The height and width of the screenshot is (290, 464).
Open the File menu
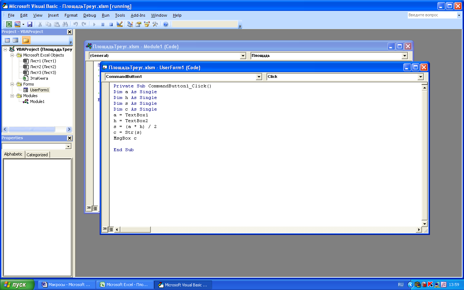[x=11, y=15]
